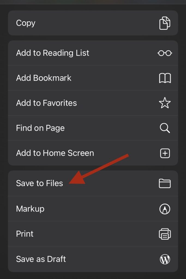Choose Save to Files
This screenshot has height=279, width=186.
93,183
